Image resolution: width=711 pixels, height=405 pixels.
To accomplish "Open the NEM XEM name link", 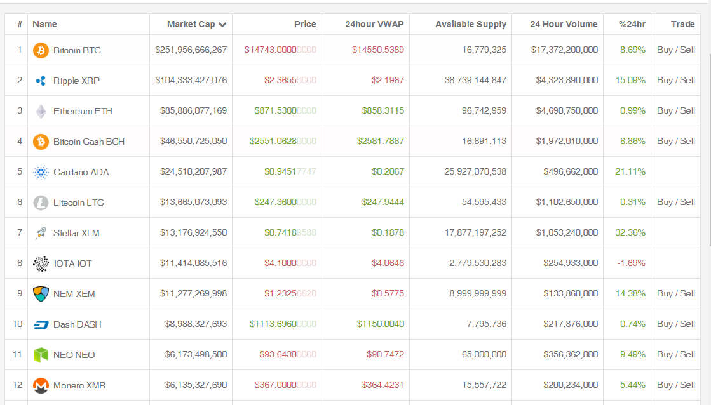I will click(74, 294).
